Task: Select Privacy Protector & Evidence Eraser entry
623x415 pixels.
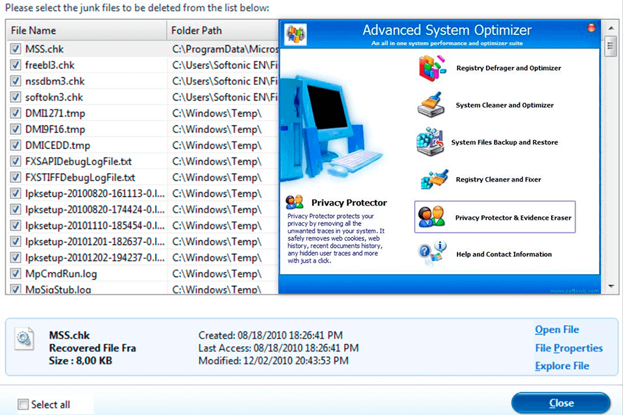Action: [x=495, y=217]
